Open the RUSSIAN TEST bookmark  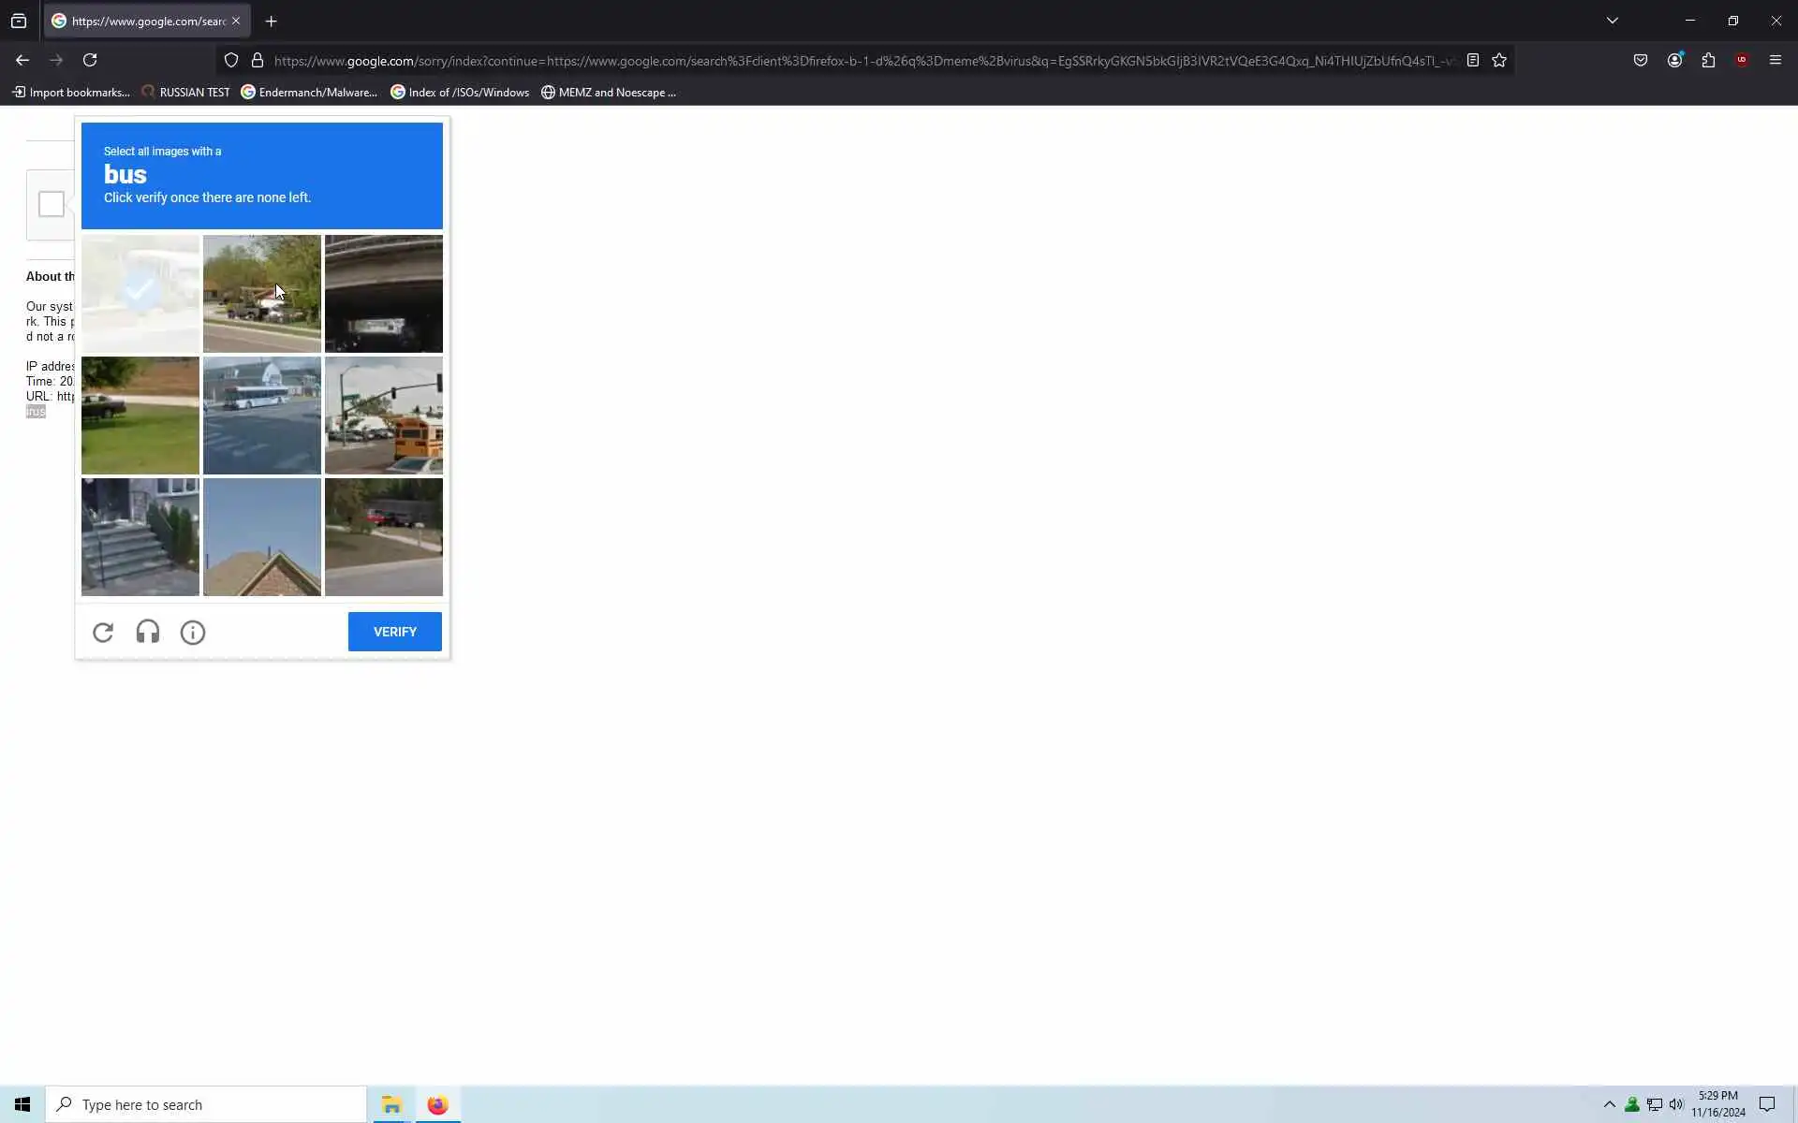click(x=185, y=92)
